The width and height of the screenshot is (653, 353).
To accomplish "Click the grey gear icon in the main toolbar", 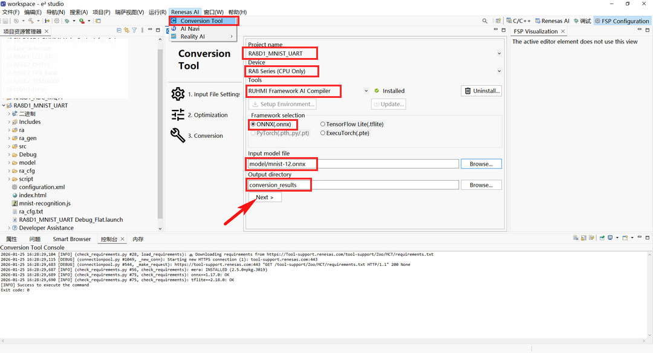I will (57, 21).
